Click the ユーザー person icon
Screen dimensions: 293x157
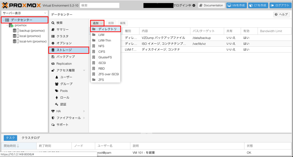pyautogui.click(x=57, y=77)
